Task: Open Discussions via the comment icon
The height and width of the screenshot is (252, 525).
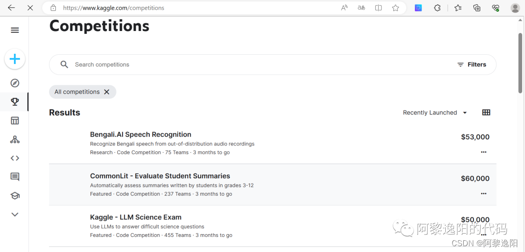Action: pyautogui.click(x=15, y=177)
